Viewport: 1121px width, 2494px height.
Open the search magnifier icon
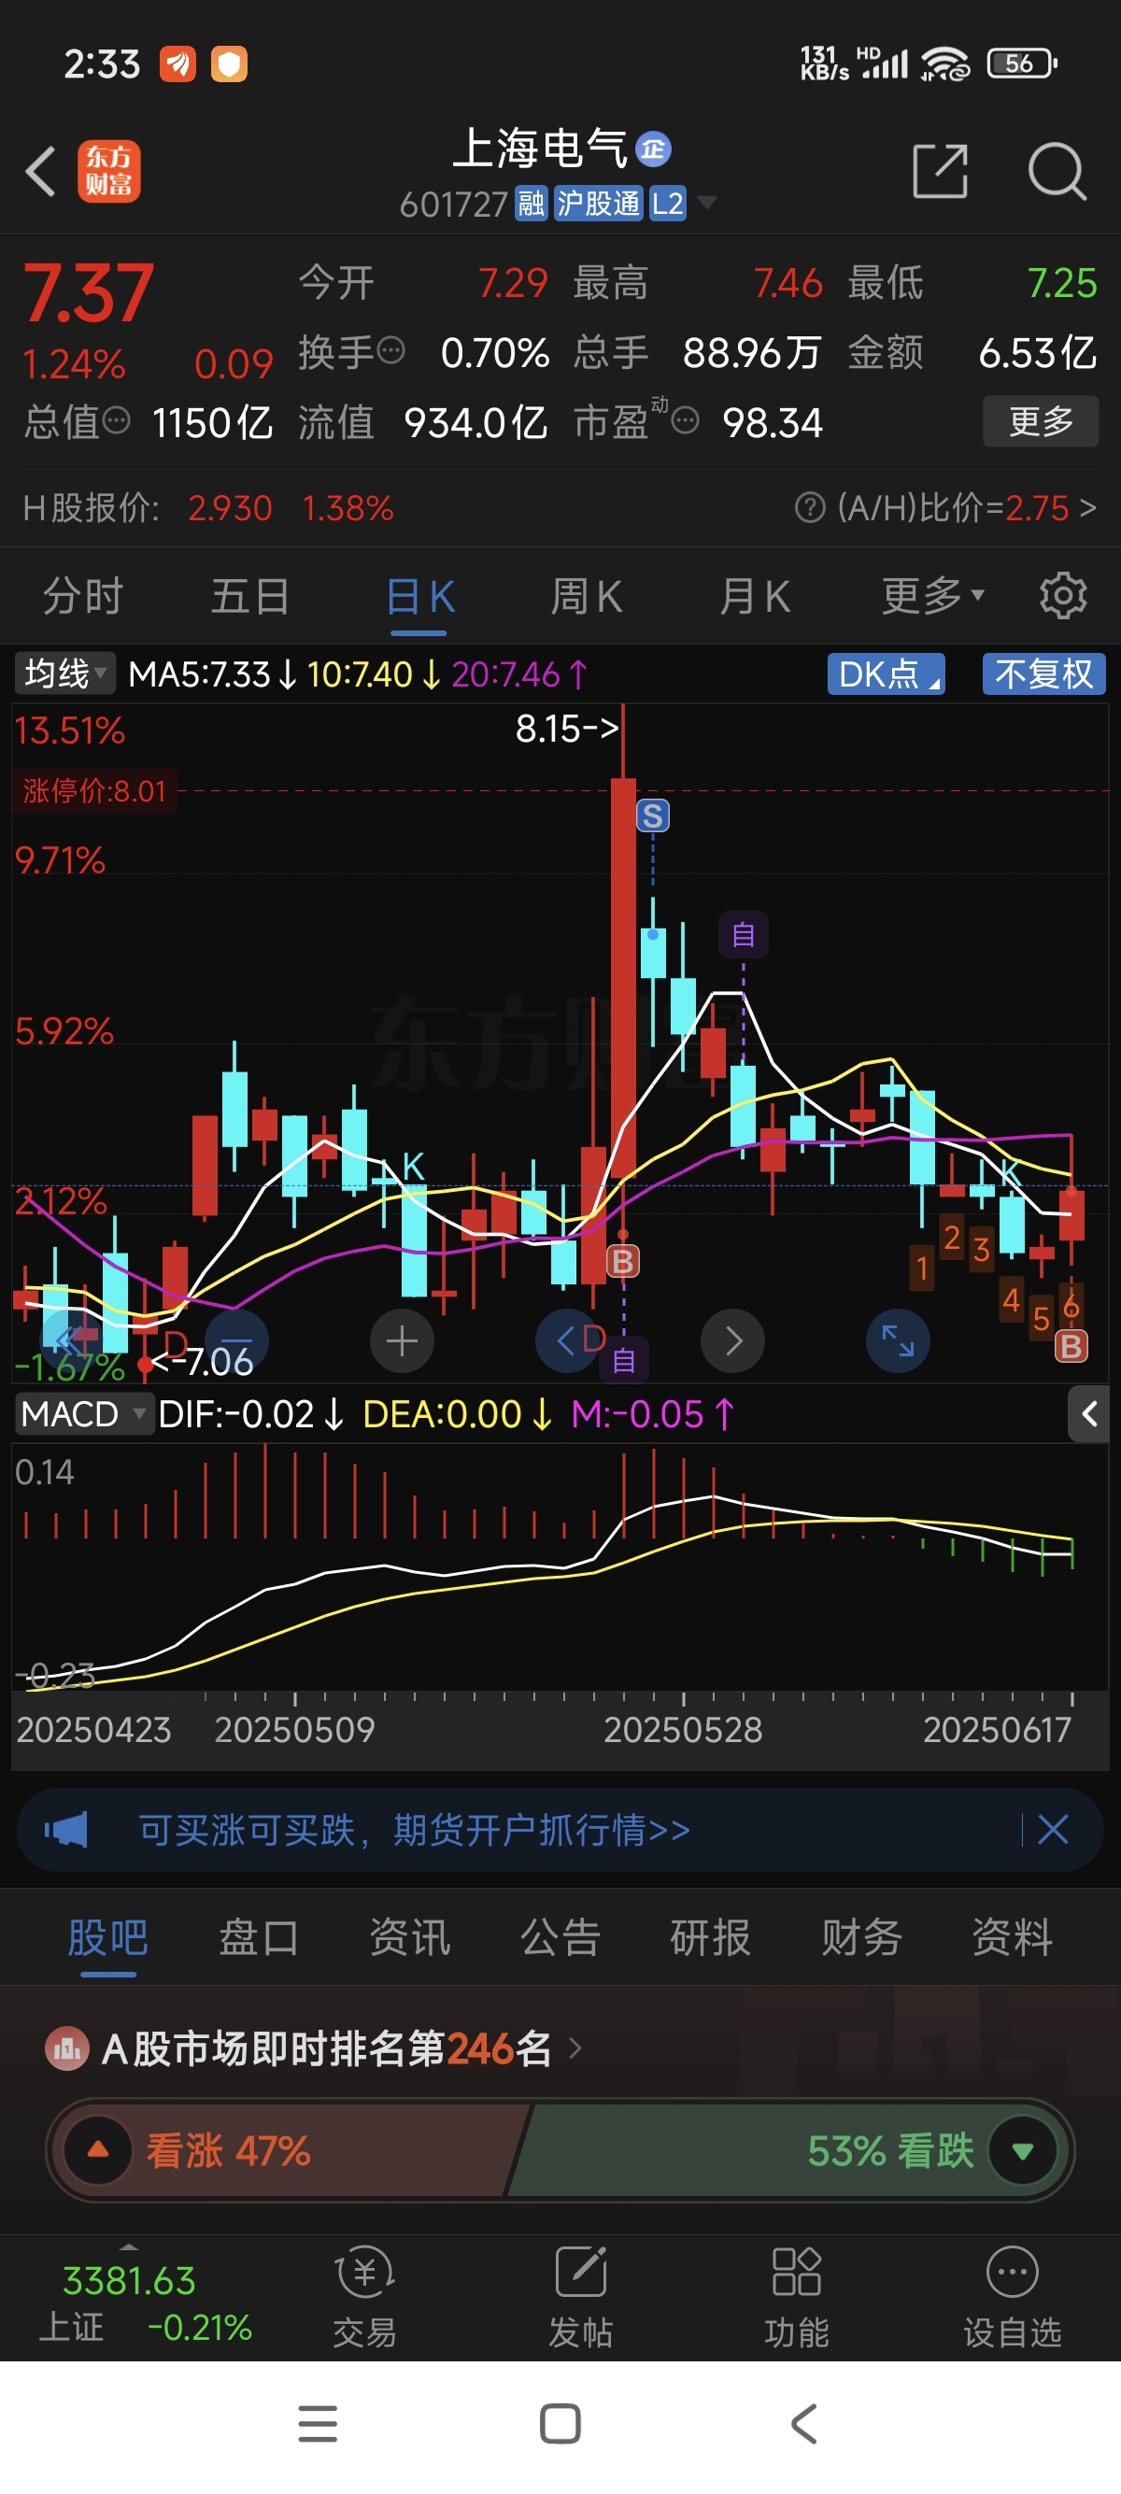pyautogui.click(x=1057, y=171)
